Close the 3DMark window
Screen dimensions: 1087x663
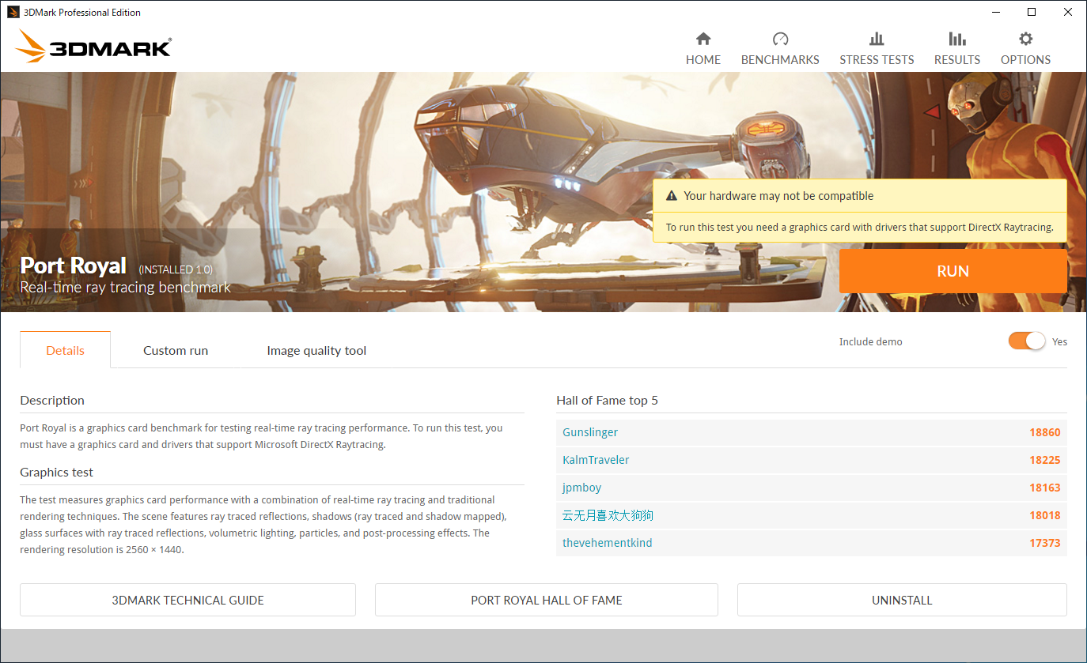pos(1068,12)
